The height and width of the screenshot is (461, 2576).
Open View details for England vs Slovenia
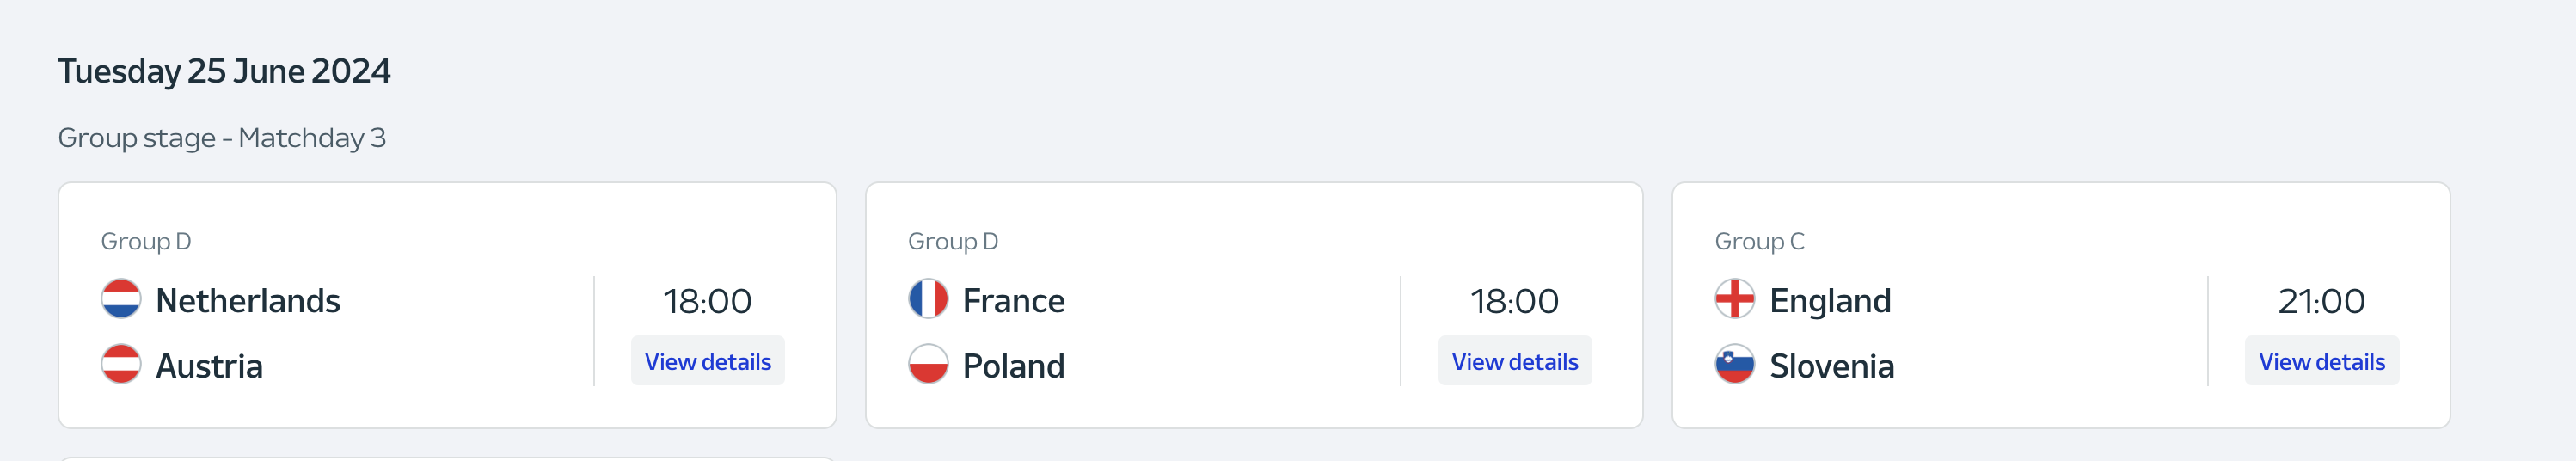pos(2321,361)
